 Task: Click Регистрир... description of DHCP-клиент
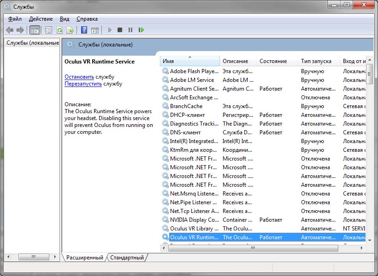click(238, 115)
